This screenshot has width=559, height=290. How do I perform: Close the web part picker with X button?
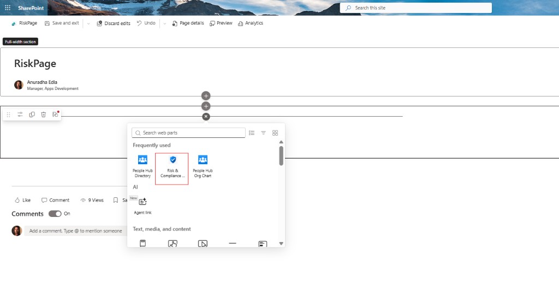point(206,116)
